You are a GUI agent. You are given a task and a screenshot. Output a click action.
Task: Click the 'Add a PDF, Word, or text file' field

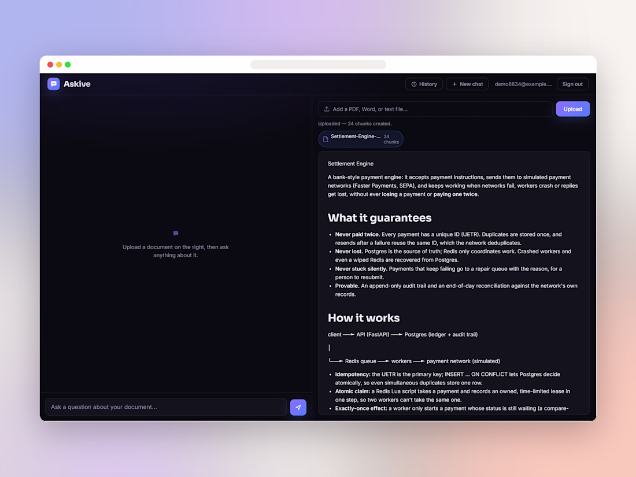pyautogui.click(x=435, y=109)
